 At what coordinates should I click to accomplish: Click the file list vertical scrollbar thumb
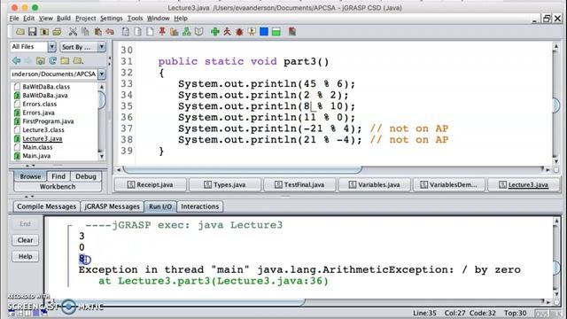[x=101, y=100]
